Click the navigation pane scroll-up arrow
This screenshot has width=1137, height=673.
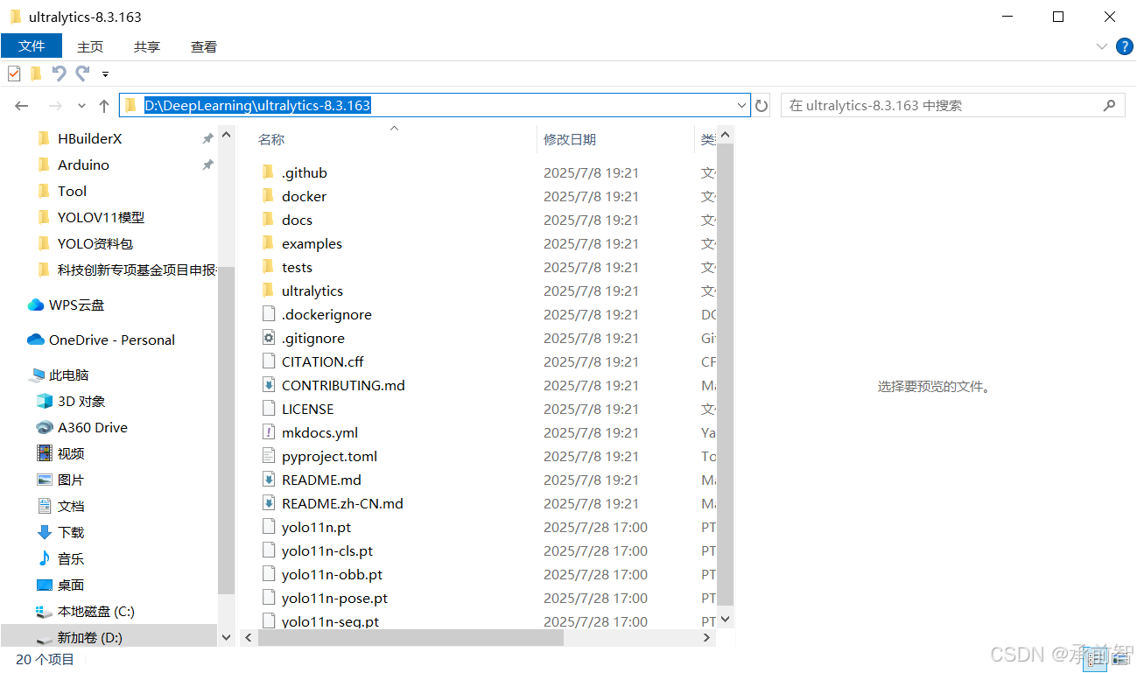pyautogui.click(x=227, y=135)
